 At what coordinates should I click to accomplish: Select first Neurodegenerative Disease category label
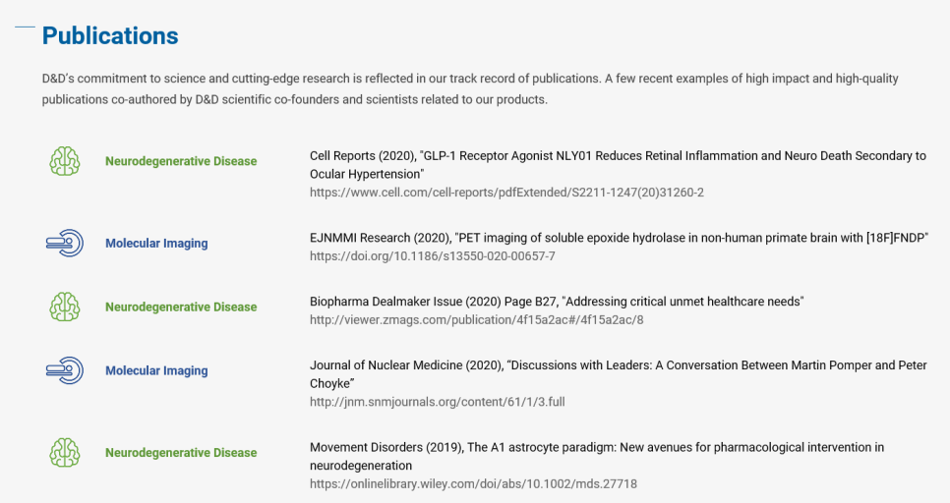(x=181, y=161)
